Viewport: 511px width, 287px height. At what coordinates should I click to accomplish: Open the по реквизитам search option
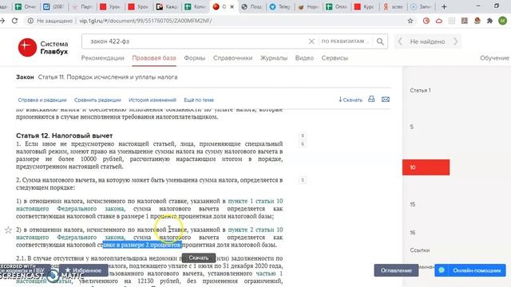346,41
